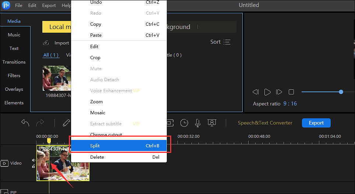Step to the previous frame in the preview
Screen dimensions: 355x194
click(x=256, y=92)
